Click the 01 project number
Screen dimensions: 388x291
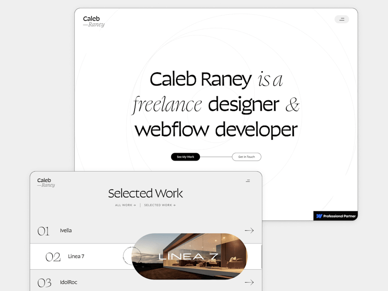tap(43, 231)
